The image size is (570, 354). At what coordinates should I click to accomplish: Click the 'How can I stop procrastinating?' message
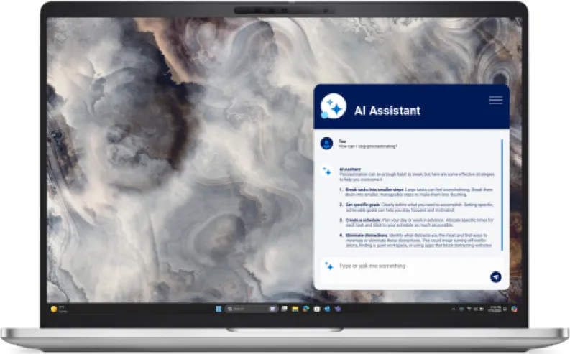(367, 146)
